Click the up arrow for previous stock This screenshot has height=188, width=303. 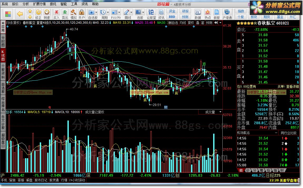tap(30, 11)
